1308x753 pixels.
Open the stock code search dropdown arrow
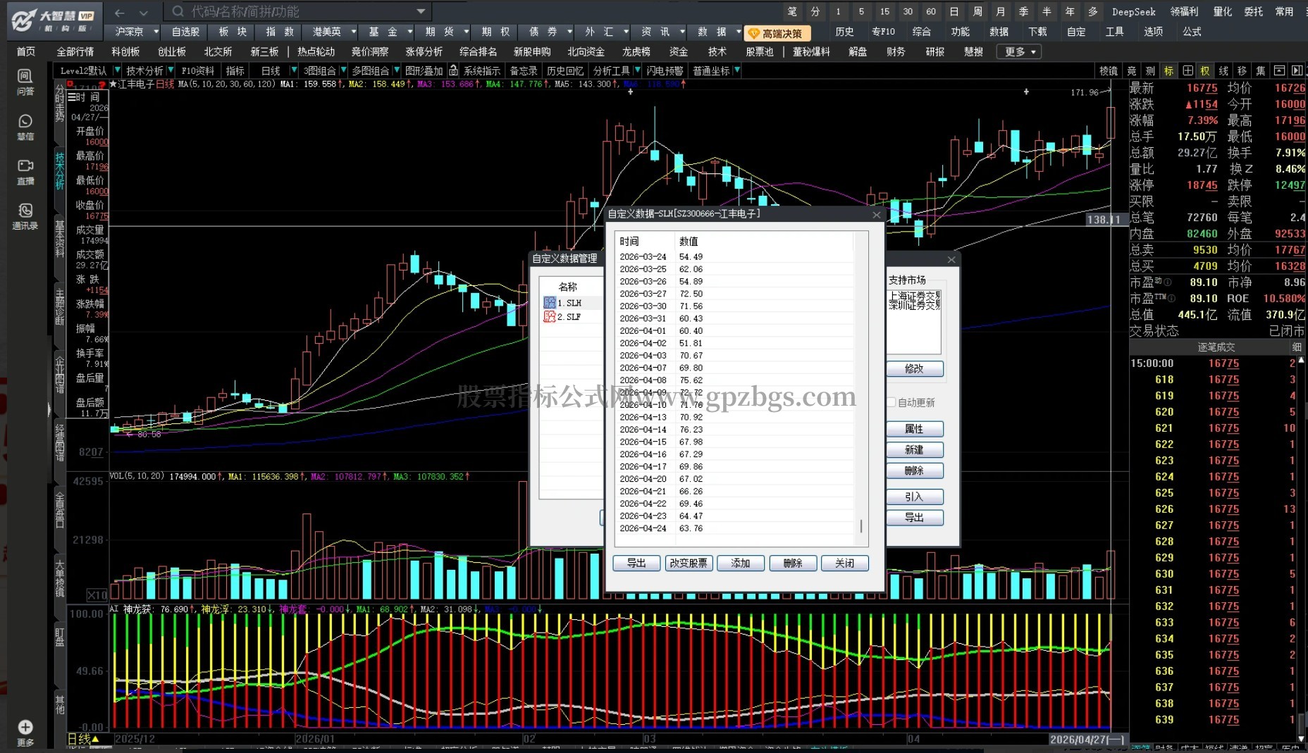pos(421,11)
